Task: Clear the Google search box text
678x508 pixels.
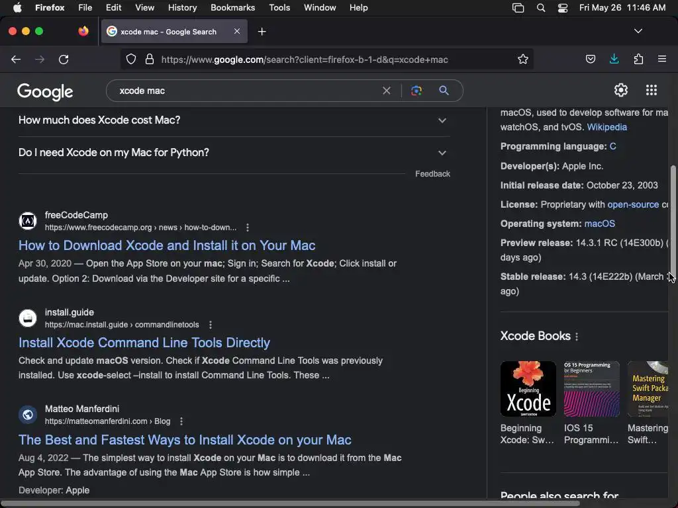Action: [x=387, y=91]
